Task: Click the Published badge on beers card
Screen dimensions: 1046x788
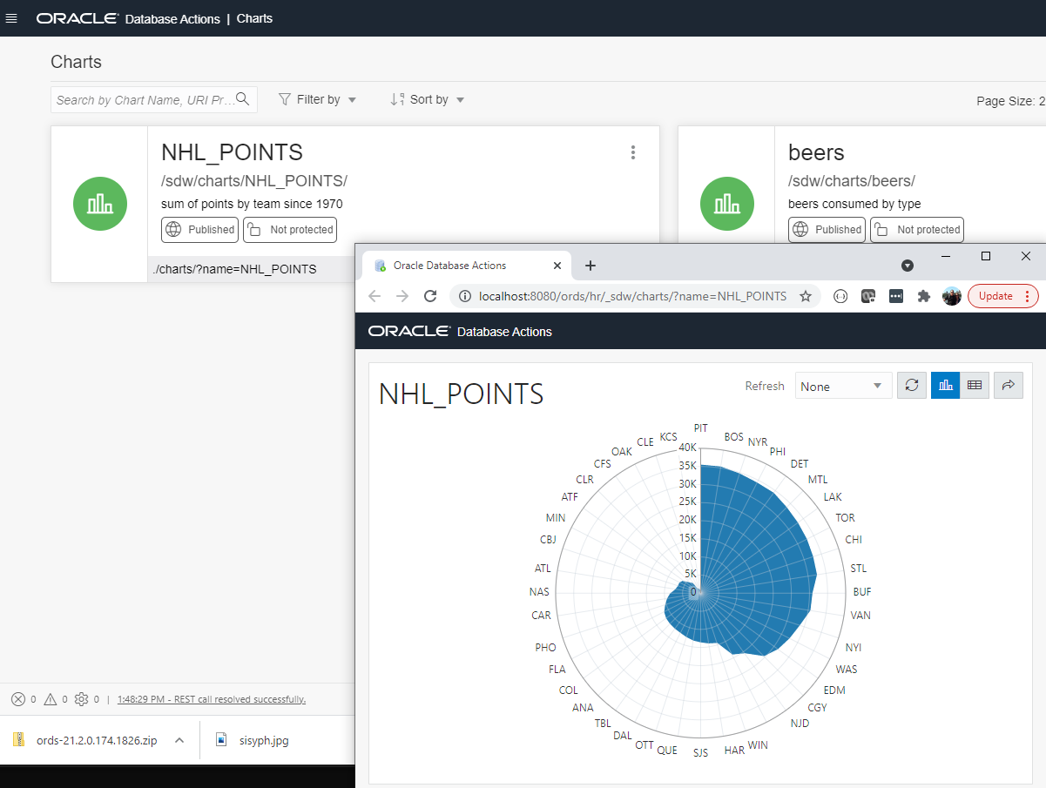Action: 827,230
